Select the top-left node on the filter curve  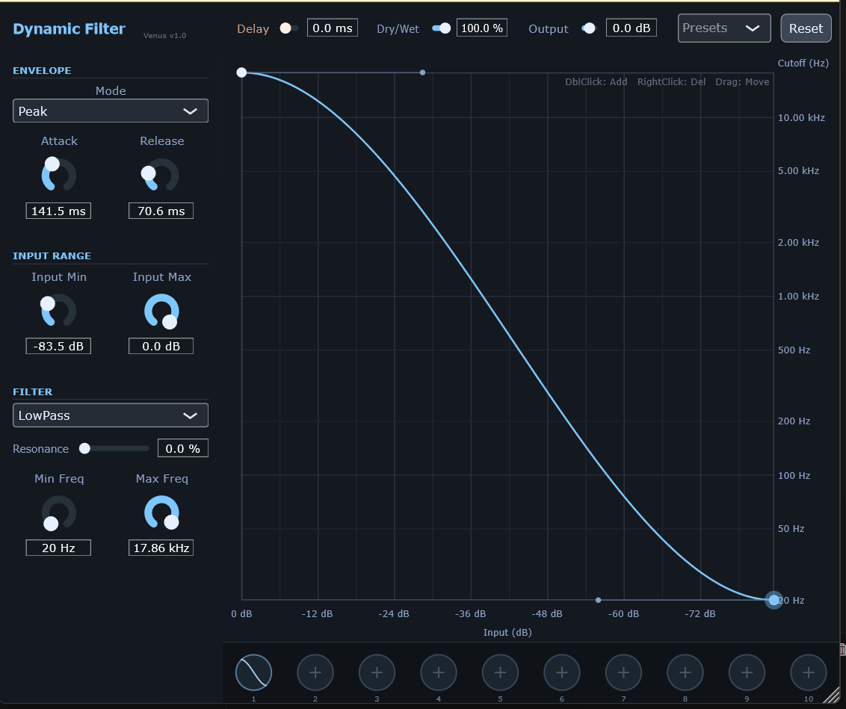click(x=241, y=72)
